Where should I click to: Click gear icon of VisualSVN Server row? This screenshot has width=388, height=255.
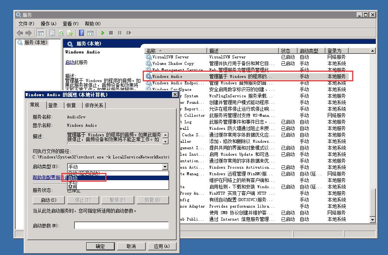point(148,57)
